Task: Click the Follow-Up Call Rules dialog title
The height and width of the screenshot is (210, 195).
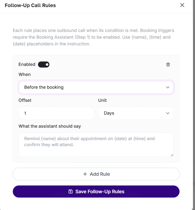Action: 30,5
